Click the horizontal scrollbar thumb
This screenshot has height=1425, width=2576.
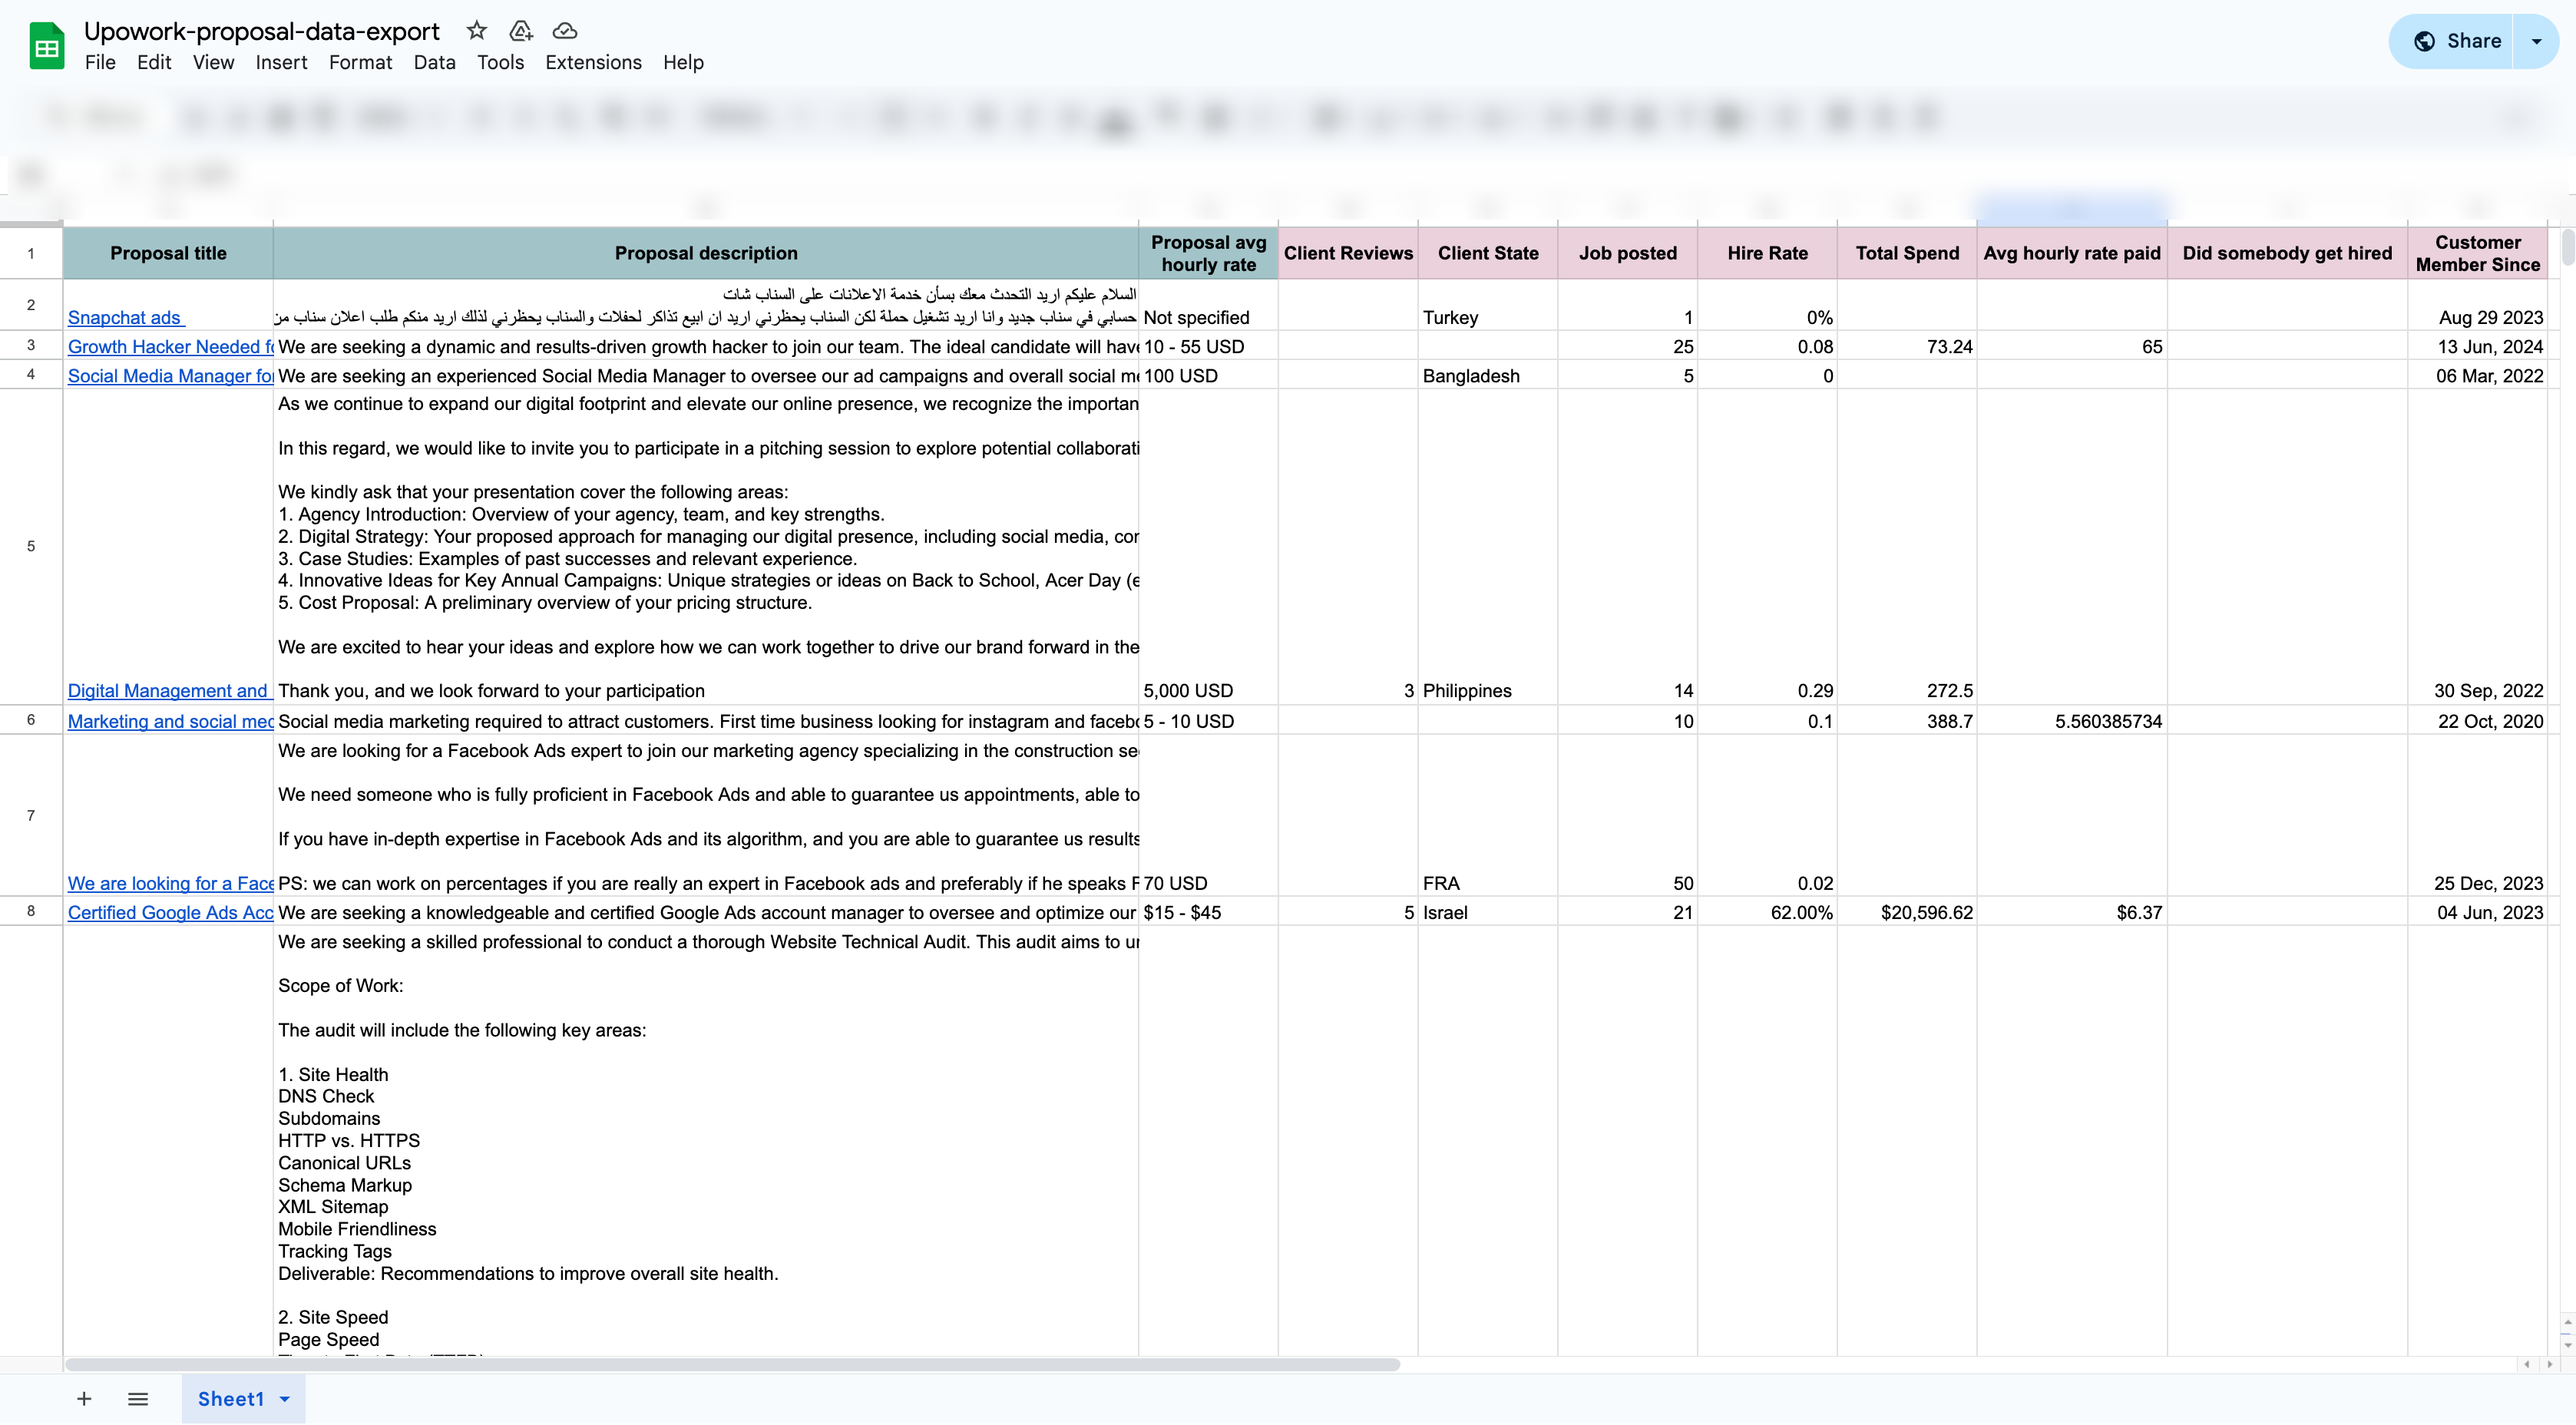732,1364
